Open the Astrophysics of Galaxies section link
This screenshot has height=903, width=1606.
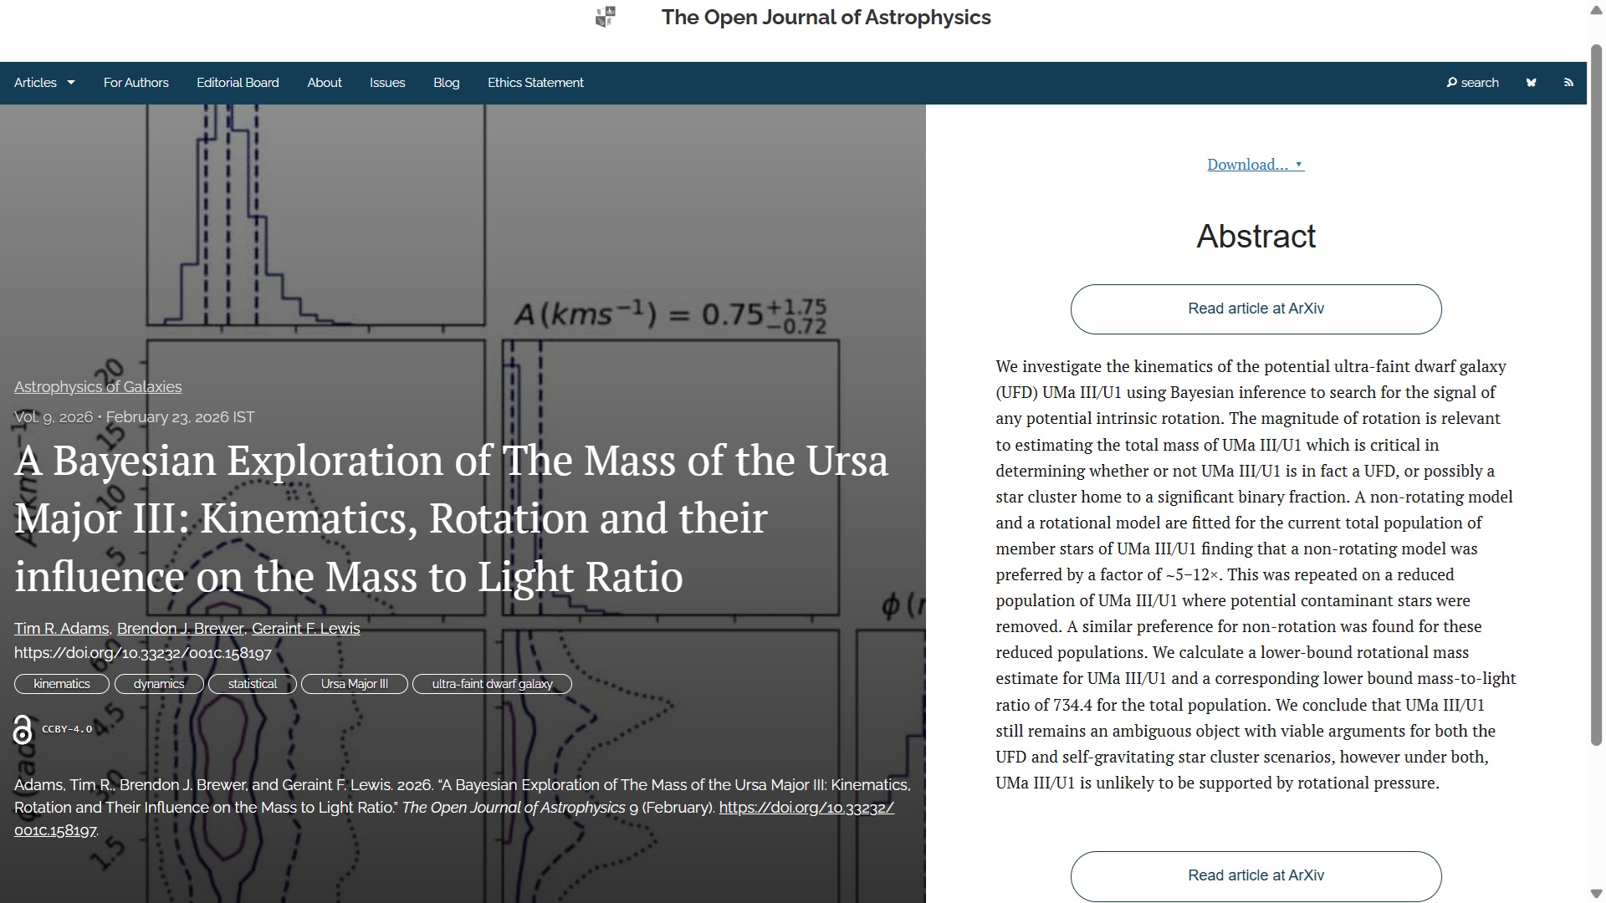pos(98,387)
